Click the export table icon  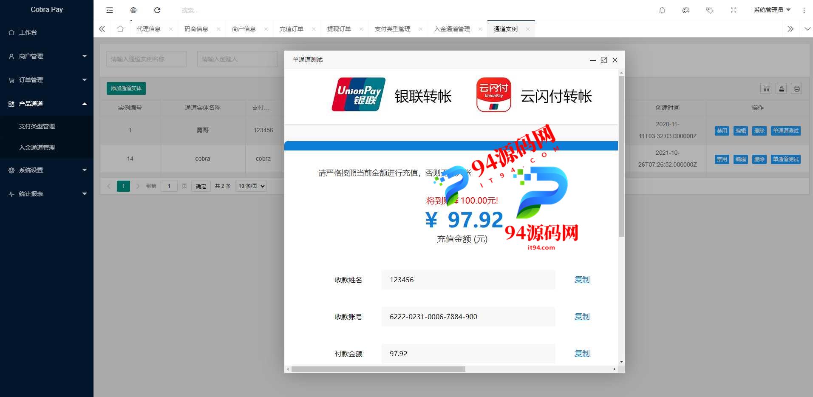click(x=782, y=88)
